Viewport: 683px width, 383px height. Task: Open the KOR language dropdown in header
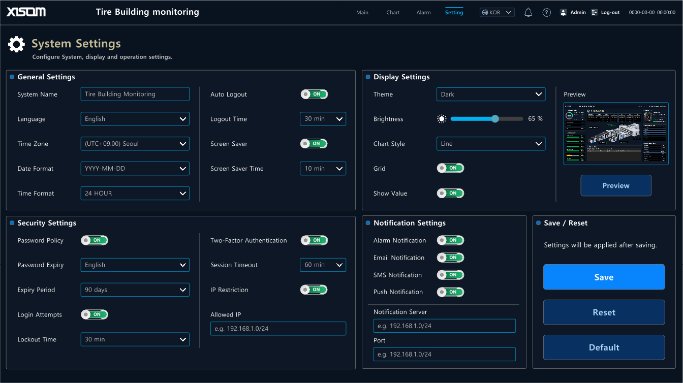497,13
